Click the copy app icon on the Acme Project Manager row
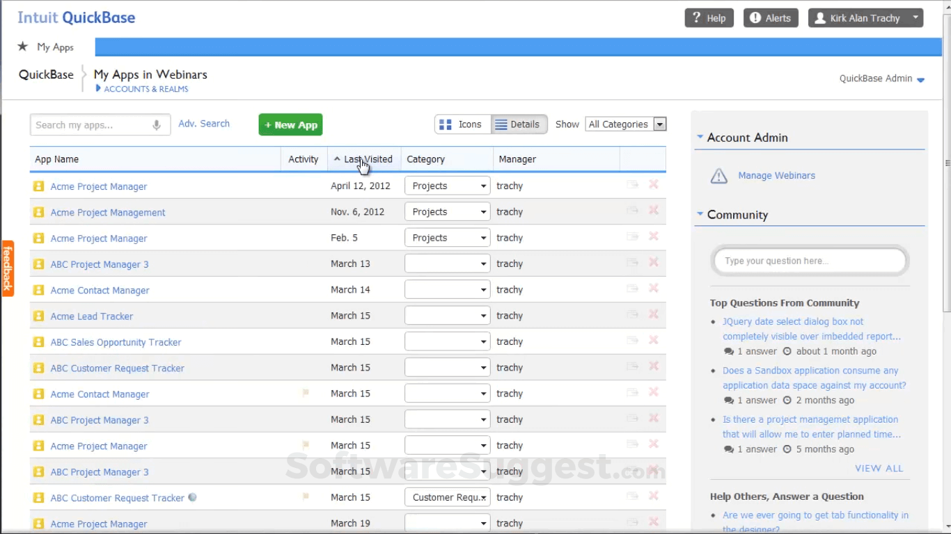This screenshot has width=951, height=534. pos(632,184)
